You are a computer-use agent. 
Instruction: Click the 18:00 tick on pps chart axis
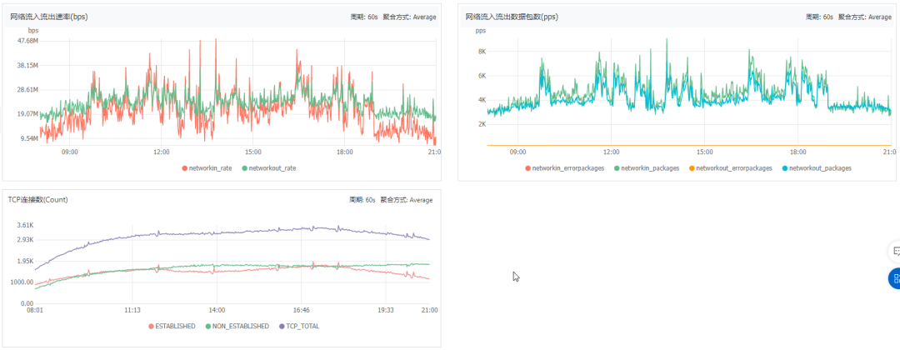tap(797, 152)
